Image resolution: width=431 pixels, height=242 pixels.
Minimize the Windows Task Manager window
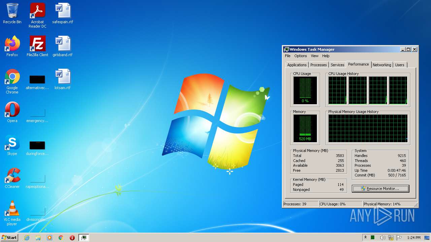point(403,49)
